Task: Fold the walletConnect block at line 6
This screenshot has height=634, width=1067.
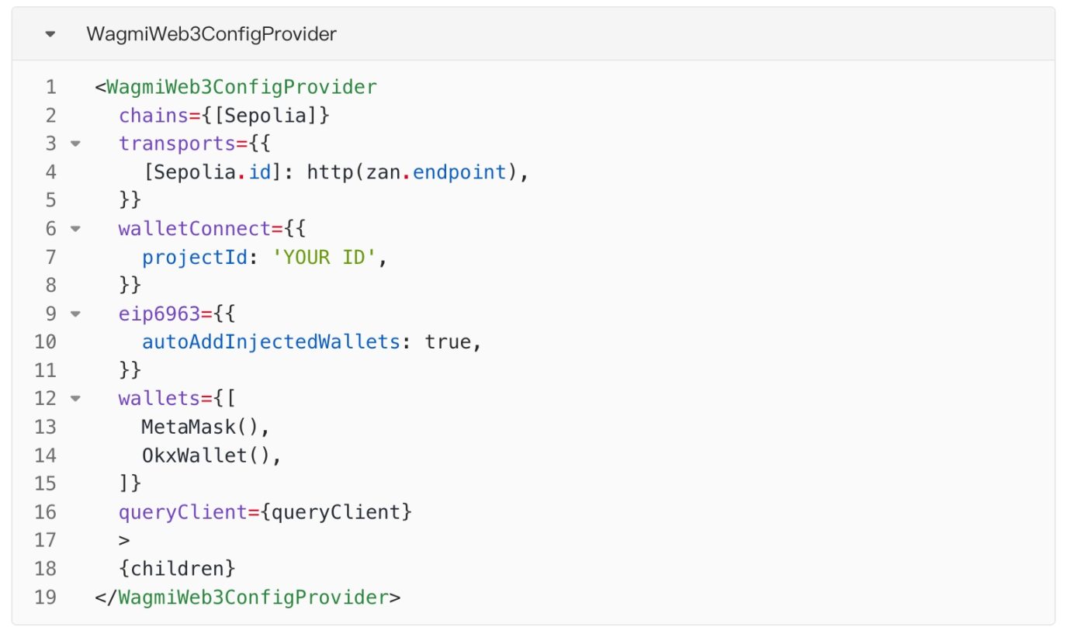Action: [75, 229]
